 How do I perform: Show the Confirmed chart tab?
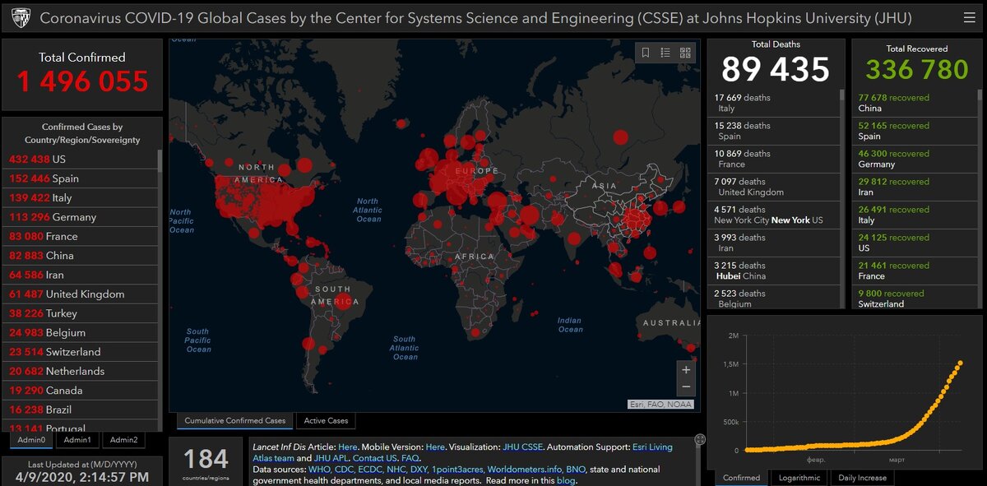(x=742, y=478)
